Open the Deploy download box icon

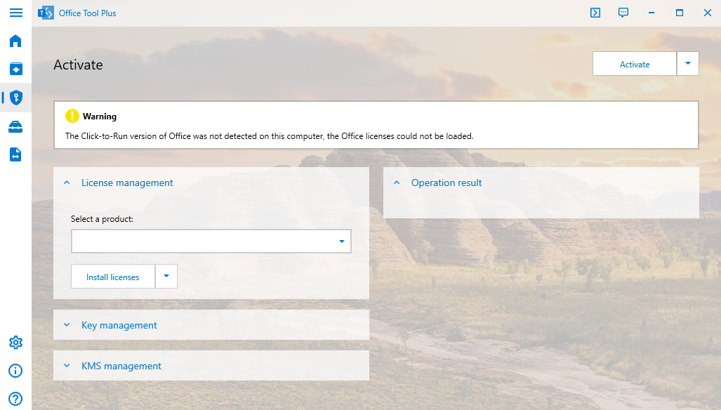point(15,69)
